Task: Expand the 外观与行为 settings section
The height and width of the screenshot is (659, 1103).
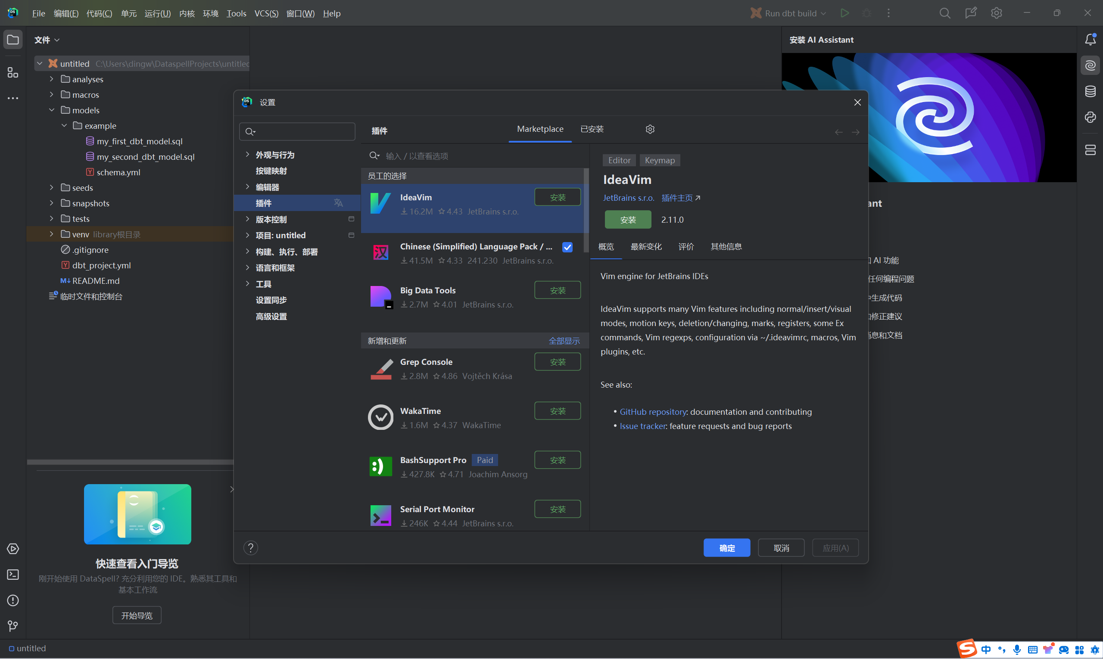Action: pos(247,155)
